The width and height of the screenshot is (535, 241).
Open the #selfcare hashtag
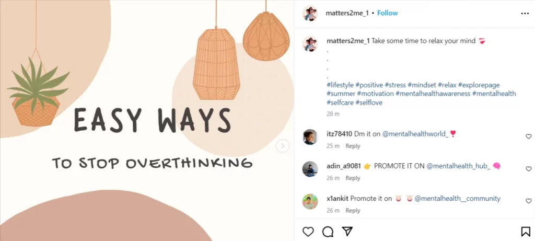pos(340,102)
